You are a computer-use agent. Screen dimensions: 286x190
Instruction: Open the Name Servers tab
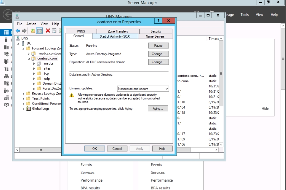coord(155,36)
